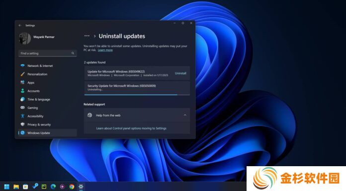Select Windows Update in the sidebar

coord(48,132)
